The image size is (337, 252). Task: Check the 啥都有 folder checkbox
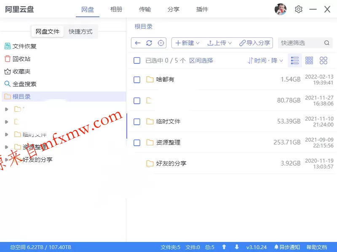(137, 79)
